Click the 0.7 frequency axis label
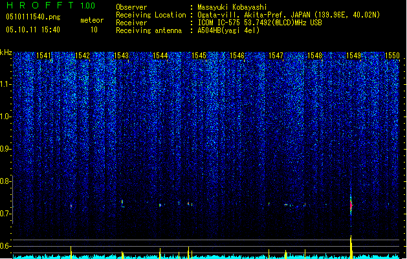 pos(5,214)
